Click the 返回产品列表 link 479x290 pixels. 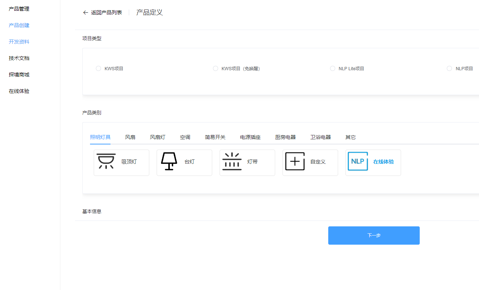106,12
